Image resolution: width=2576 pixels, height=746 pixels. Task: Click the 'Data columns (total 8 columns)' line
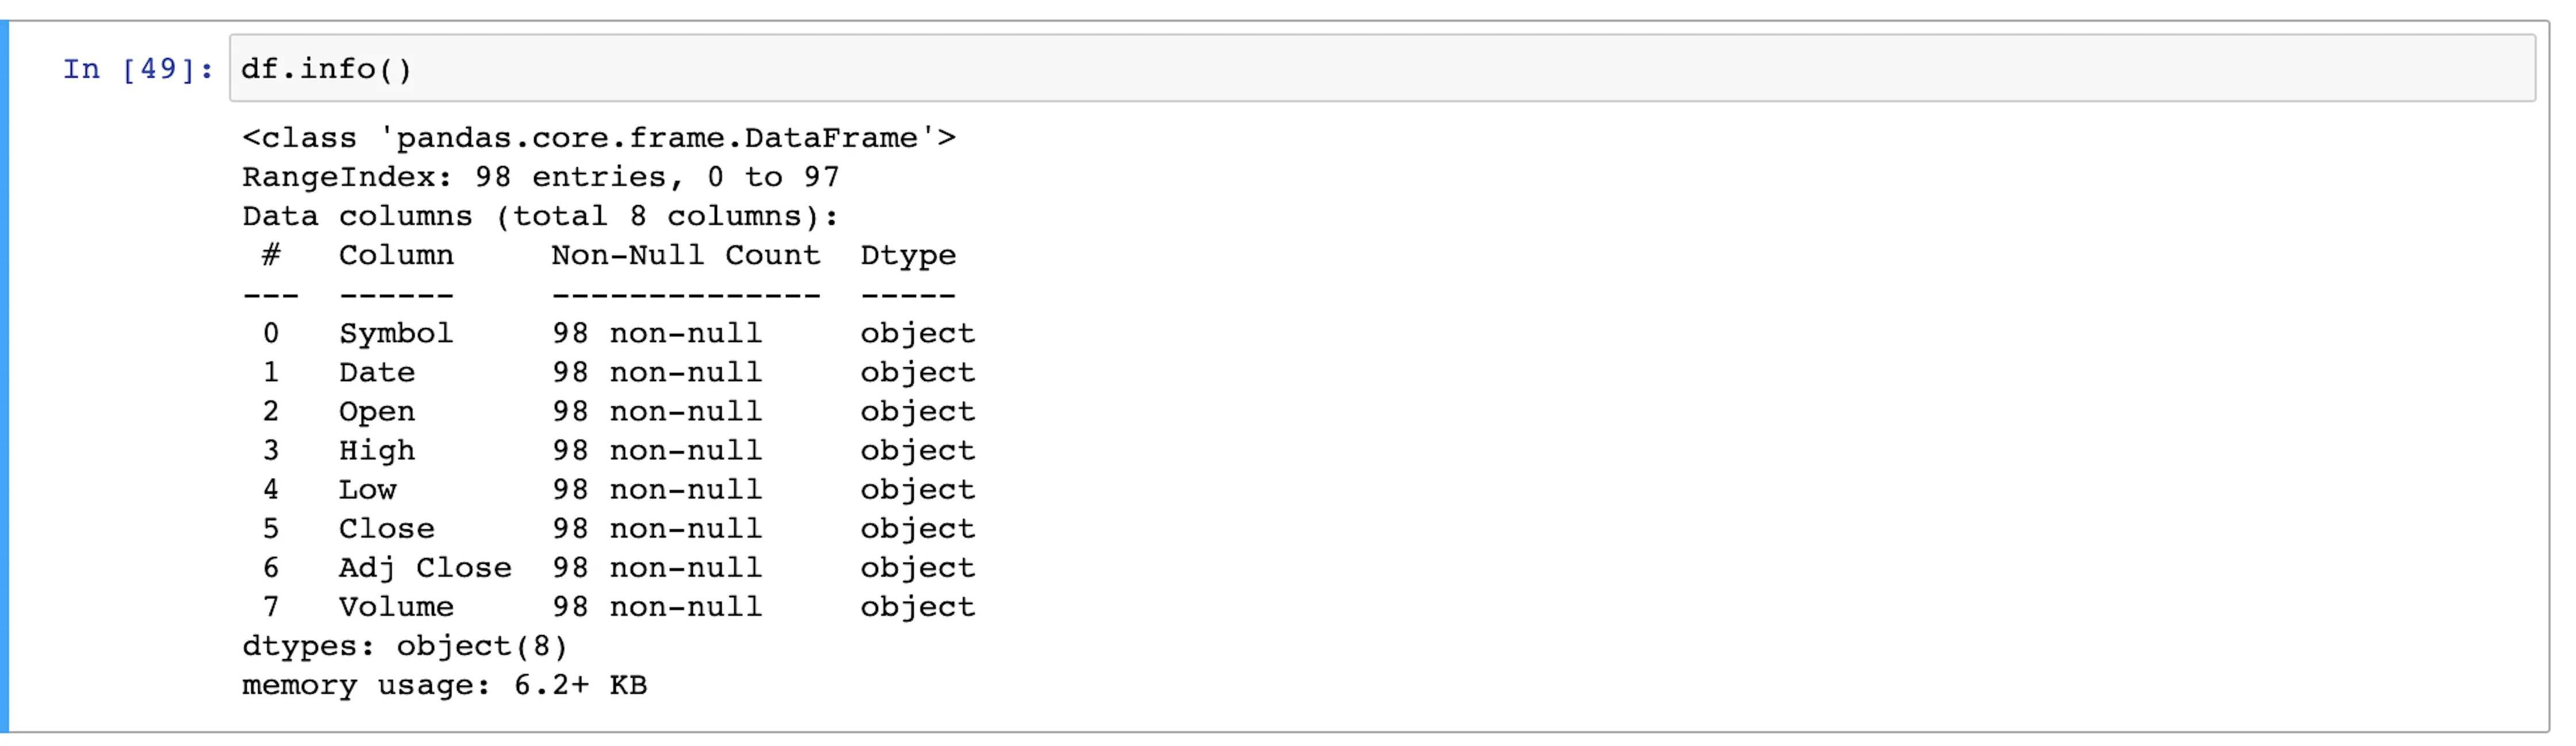click(540, 216)
